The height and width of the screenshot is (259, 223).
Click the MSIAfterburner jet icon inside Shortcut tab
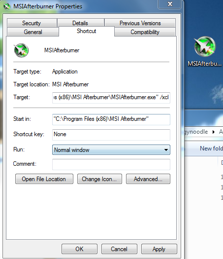click(x=21, y=50)
